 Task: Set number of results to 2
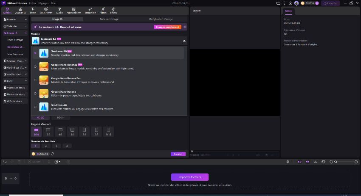[46, 146]
